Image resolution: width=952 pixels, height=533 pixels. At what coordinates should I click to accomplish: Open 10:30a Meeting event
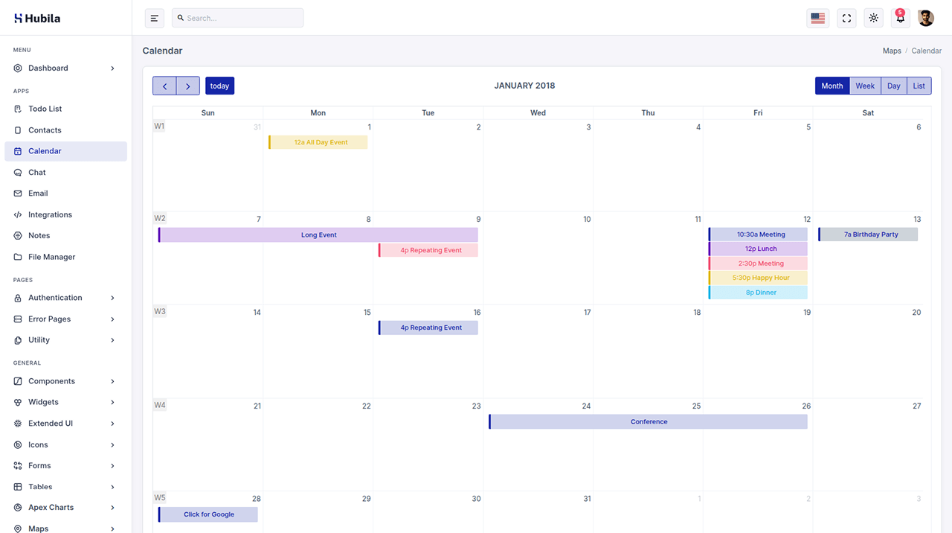click(x=758, y=234)
